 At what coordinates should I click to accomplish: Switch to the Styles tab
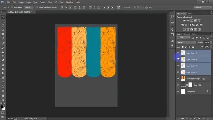pos(190,14)
